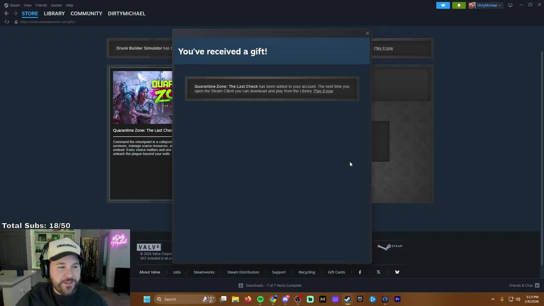Open the DIRTYMICHAEL profile tab

click(x=127, y=14)
